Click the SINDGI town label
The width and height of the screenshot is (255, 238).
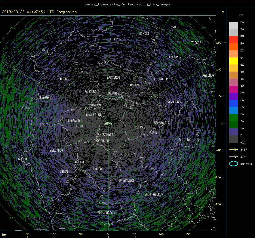pyautogui.click(x=144, y=33)
